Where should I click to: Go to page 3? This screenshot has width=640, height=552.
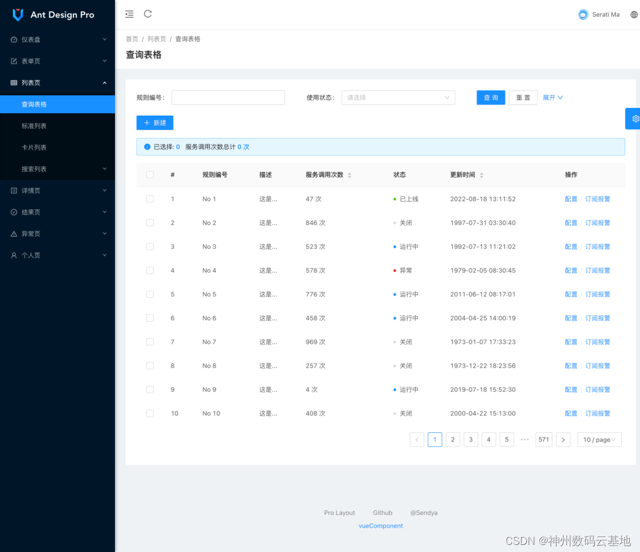click(471, 440)
